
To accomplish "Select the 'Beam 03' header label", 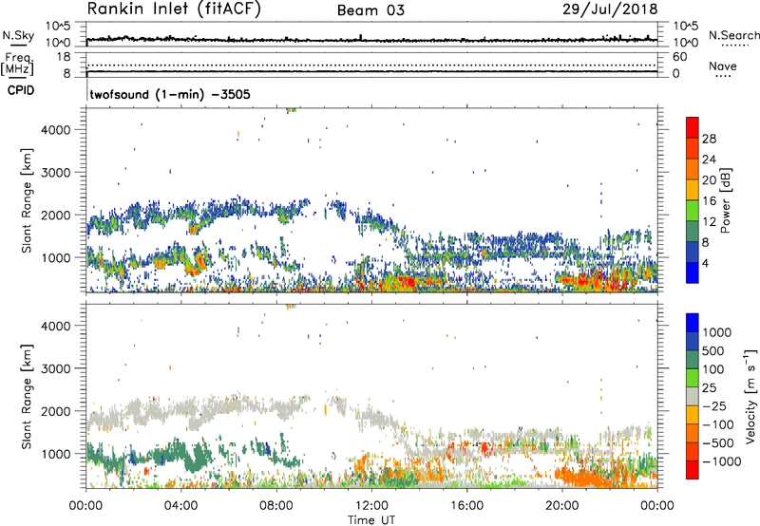I will click(x=370, y=10).
